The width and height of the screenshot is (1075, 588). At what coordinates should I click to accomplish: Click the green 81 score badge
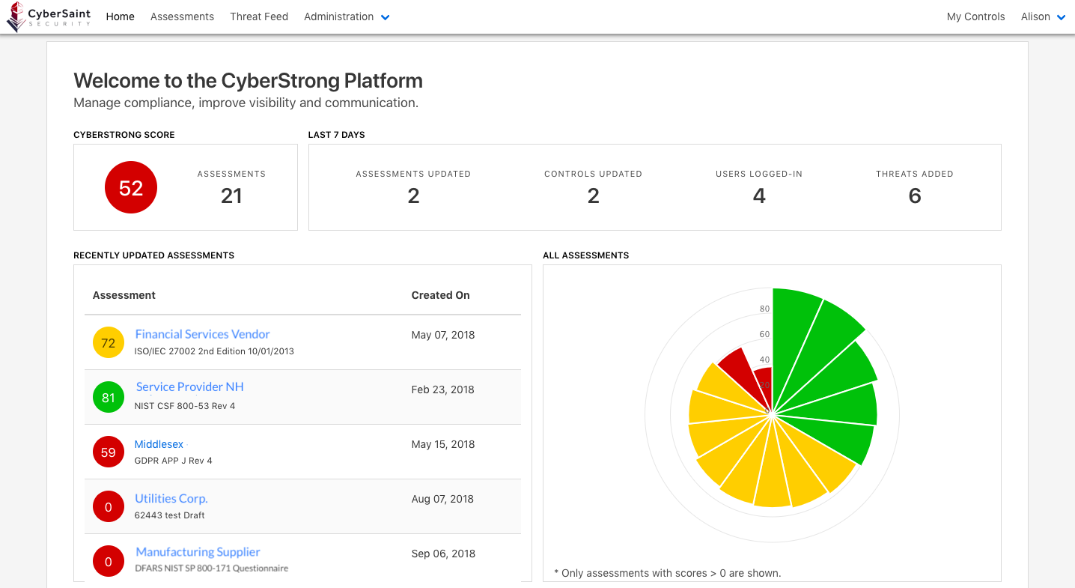point(109,397)
